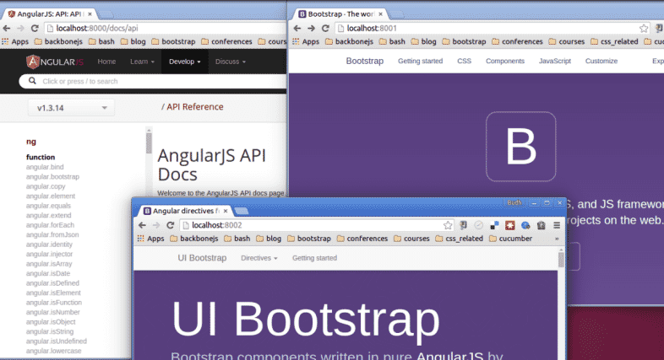Bookmark the localhost:8002 page with the star
This screenshot has height=360, width=664.
448,225
